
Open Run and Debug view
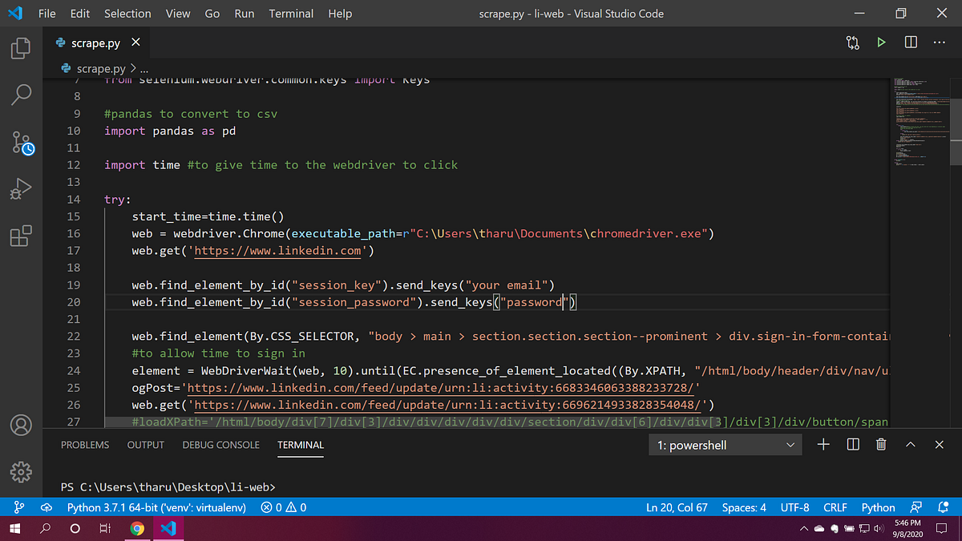pos(21,189)
